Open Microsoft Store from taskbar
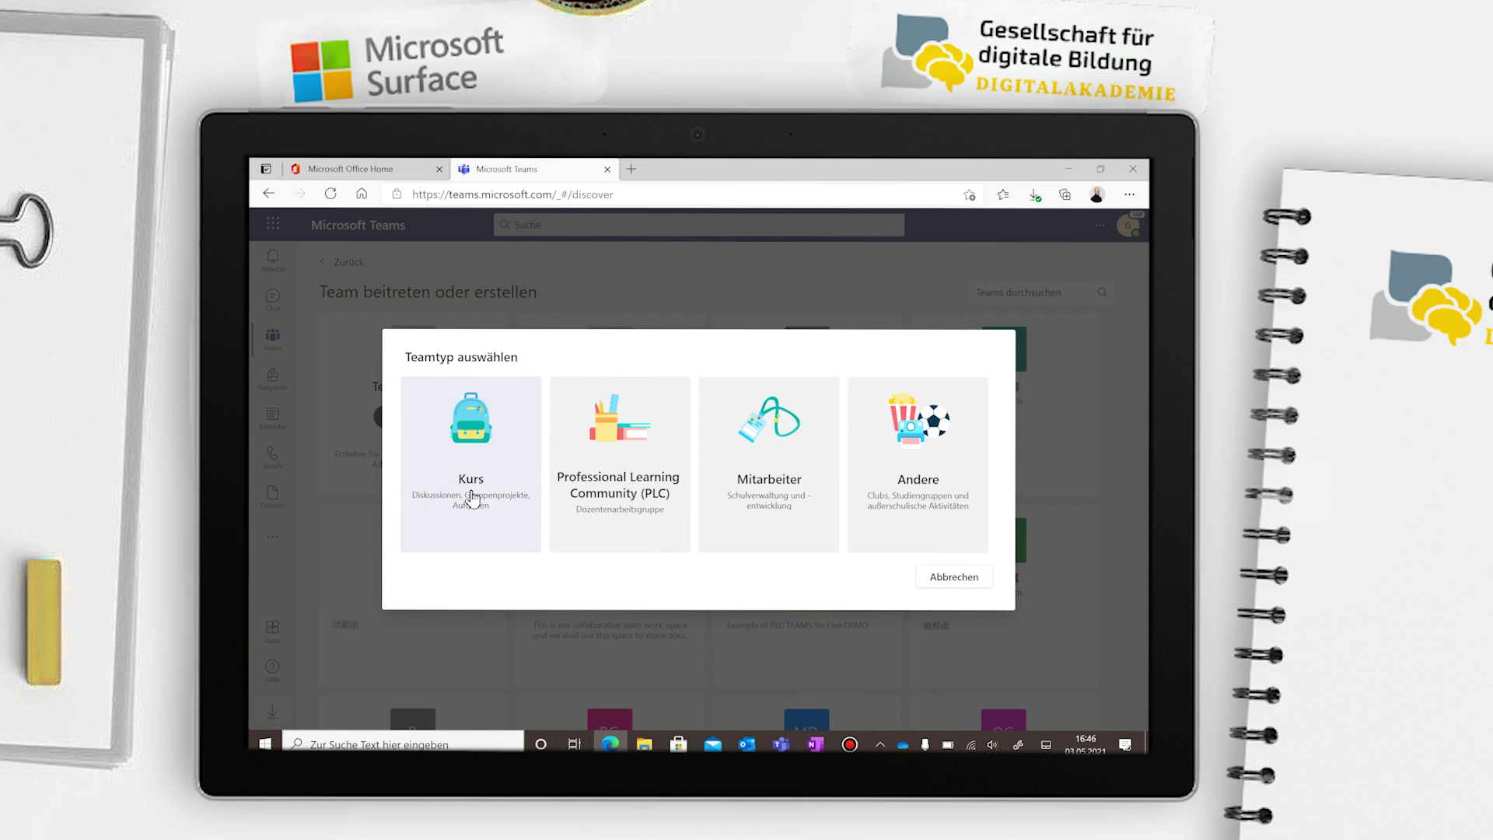 point(679,744)
